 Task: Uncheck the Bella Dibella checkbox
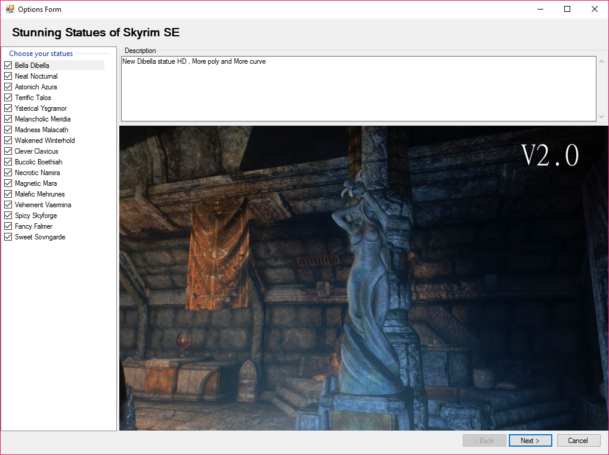tap(8, 65)
